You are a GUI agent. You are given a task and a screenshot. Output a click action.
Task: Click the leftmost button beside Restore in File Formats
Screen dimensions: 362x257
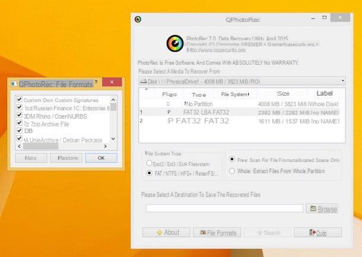pos(31,158)
